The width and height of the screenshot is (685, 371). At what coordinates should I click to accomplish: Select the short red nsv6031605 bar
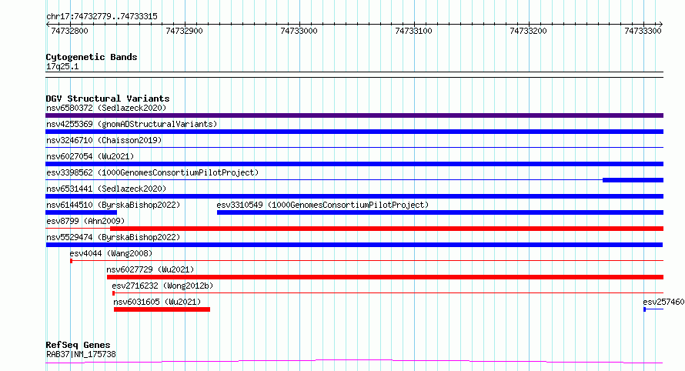(x=162, y=309)
